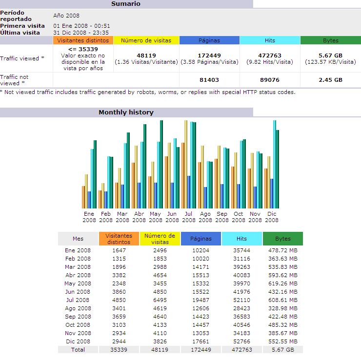Select green "Bytes" header in the summary table

click(x=330, y=40)
